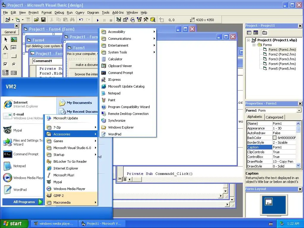The height and width of the screenshot is (228, 304).
Task: Toggle Folders in the Project panel
Action: tap(265, 33)
